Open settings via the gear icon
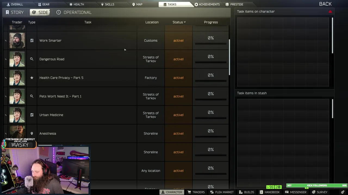Viewport: 348px width, 195px height. tap(343, 192)
